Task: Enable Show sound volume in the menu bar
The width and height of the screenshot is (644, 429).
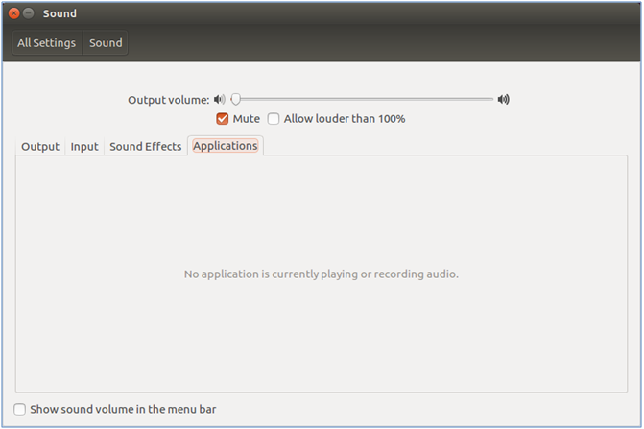Action: (20, 409)
